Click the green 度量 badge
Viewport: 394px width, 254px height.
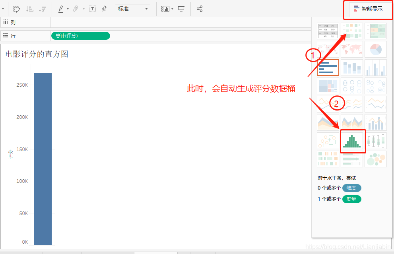tap(351, 199)
